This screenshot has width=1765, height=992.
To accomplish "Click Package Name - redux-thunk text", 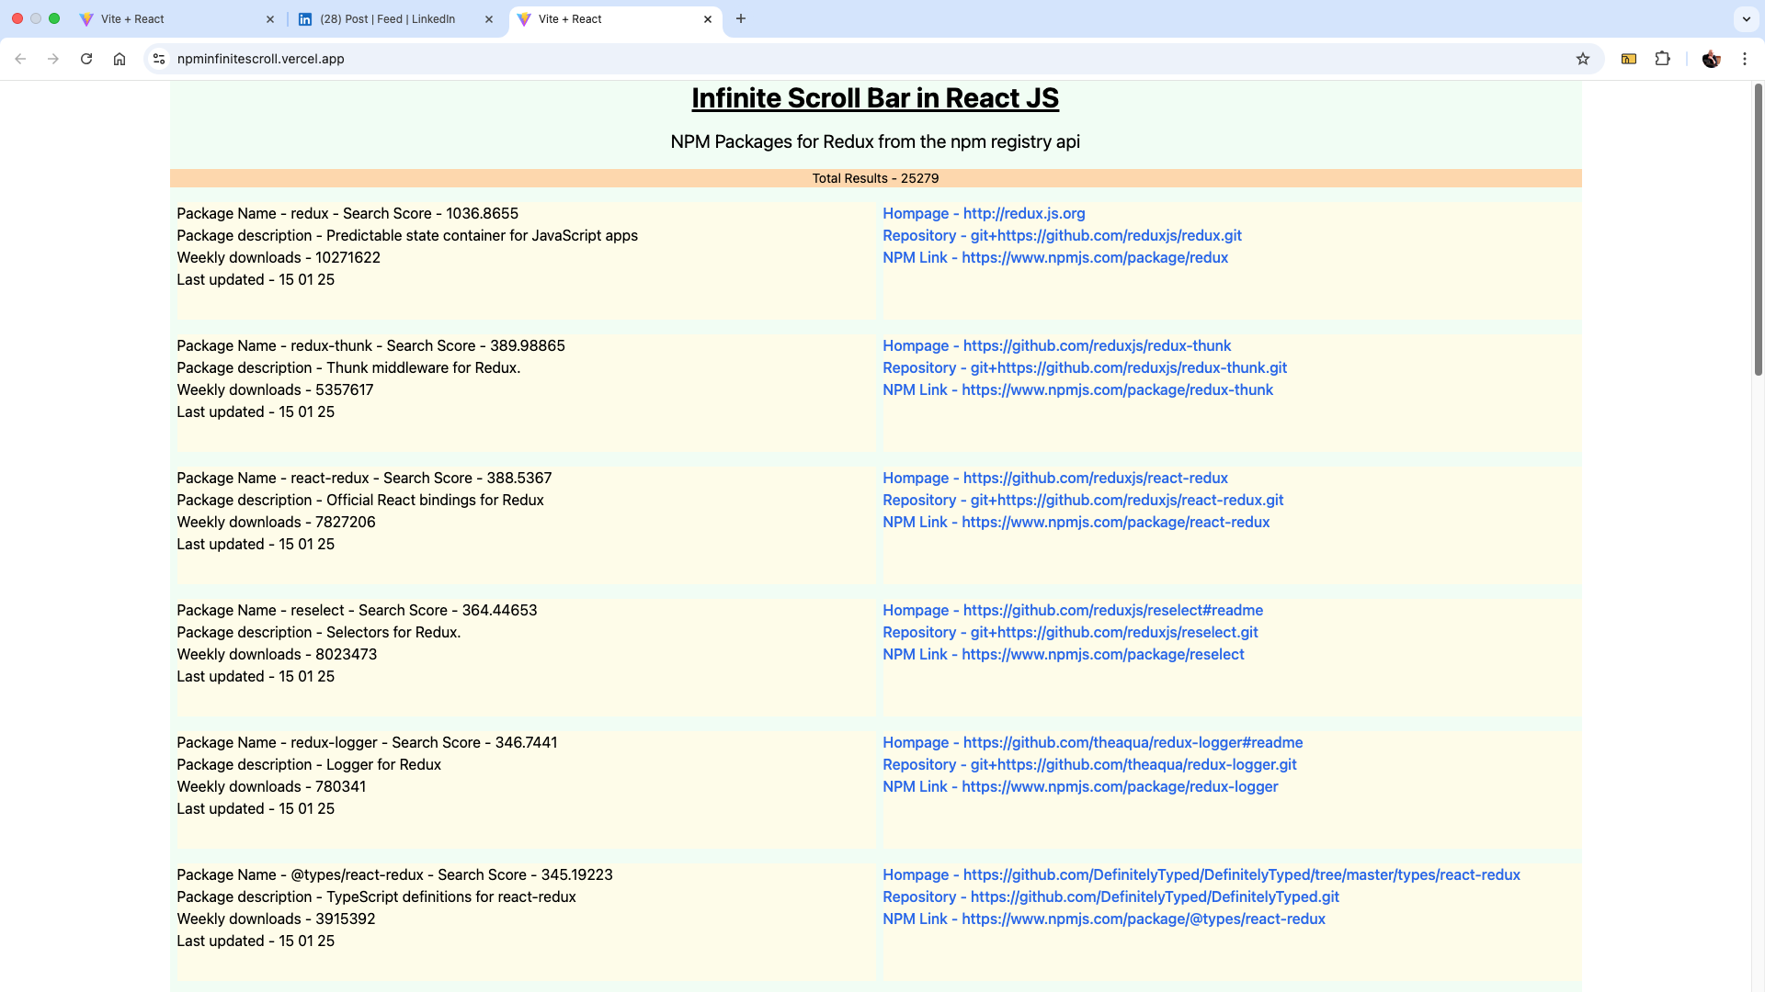I will tap(370, 345).
